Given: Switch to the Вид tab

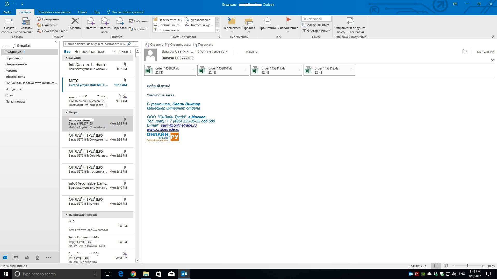Looking at the screenshot, I should pos(97,12).
